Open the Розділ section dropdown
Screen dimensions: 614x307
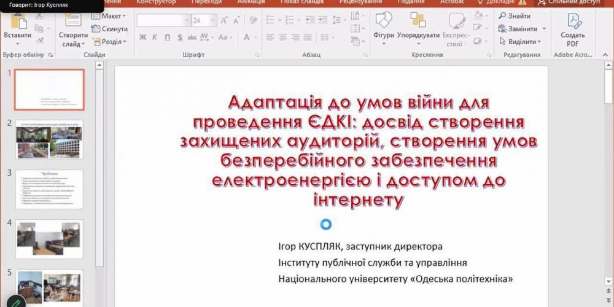coord(110,42)
